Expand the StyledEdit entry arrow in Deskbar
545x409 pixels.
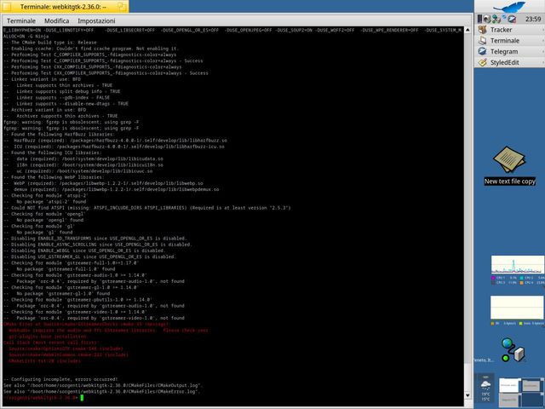point(543,62)
